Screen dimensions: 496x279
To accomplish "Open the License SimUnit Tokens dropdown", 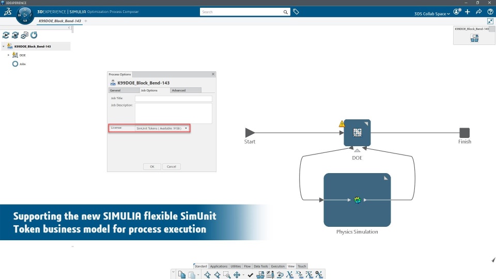I will click(162, 128).
